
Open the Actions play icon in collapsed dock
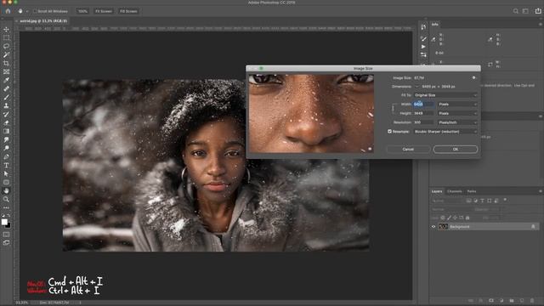pyautogui.click(x=423, y=47)
